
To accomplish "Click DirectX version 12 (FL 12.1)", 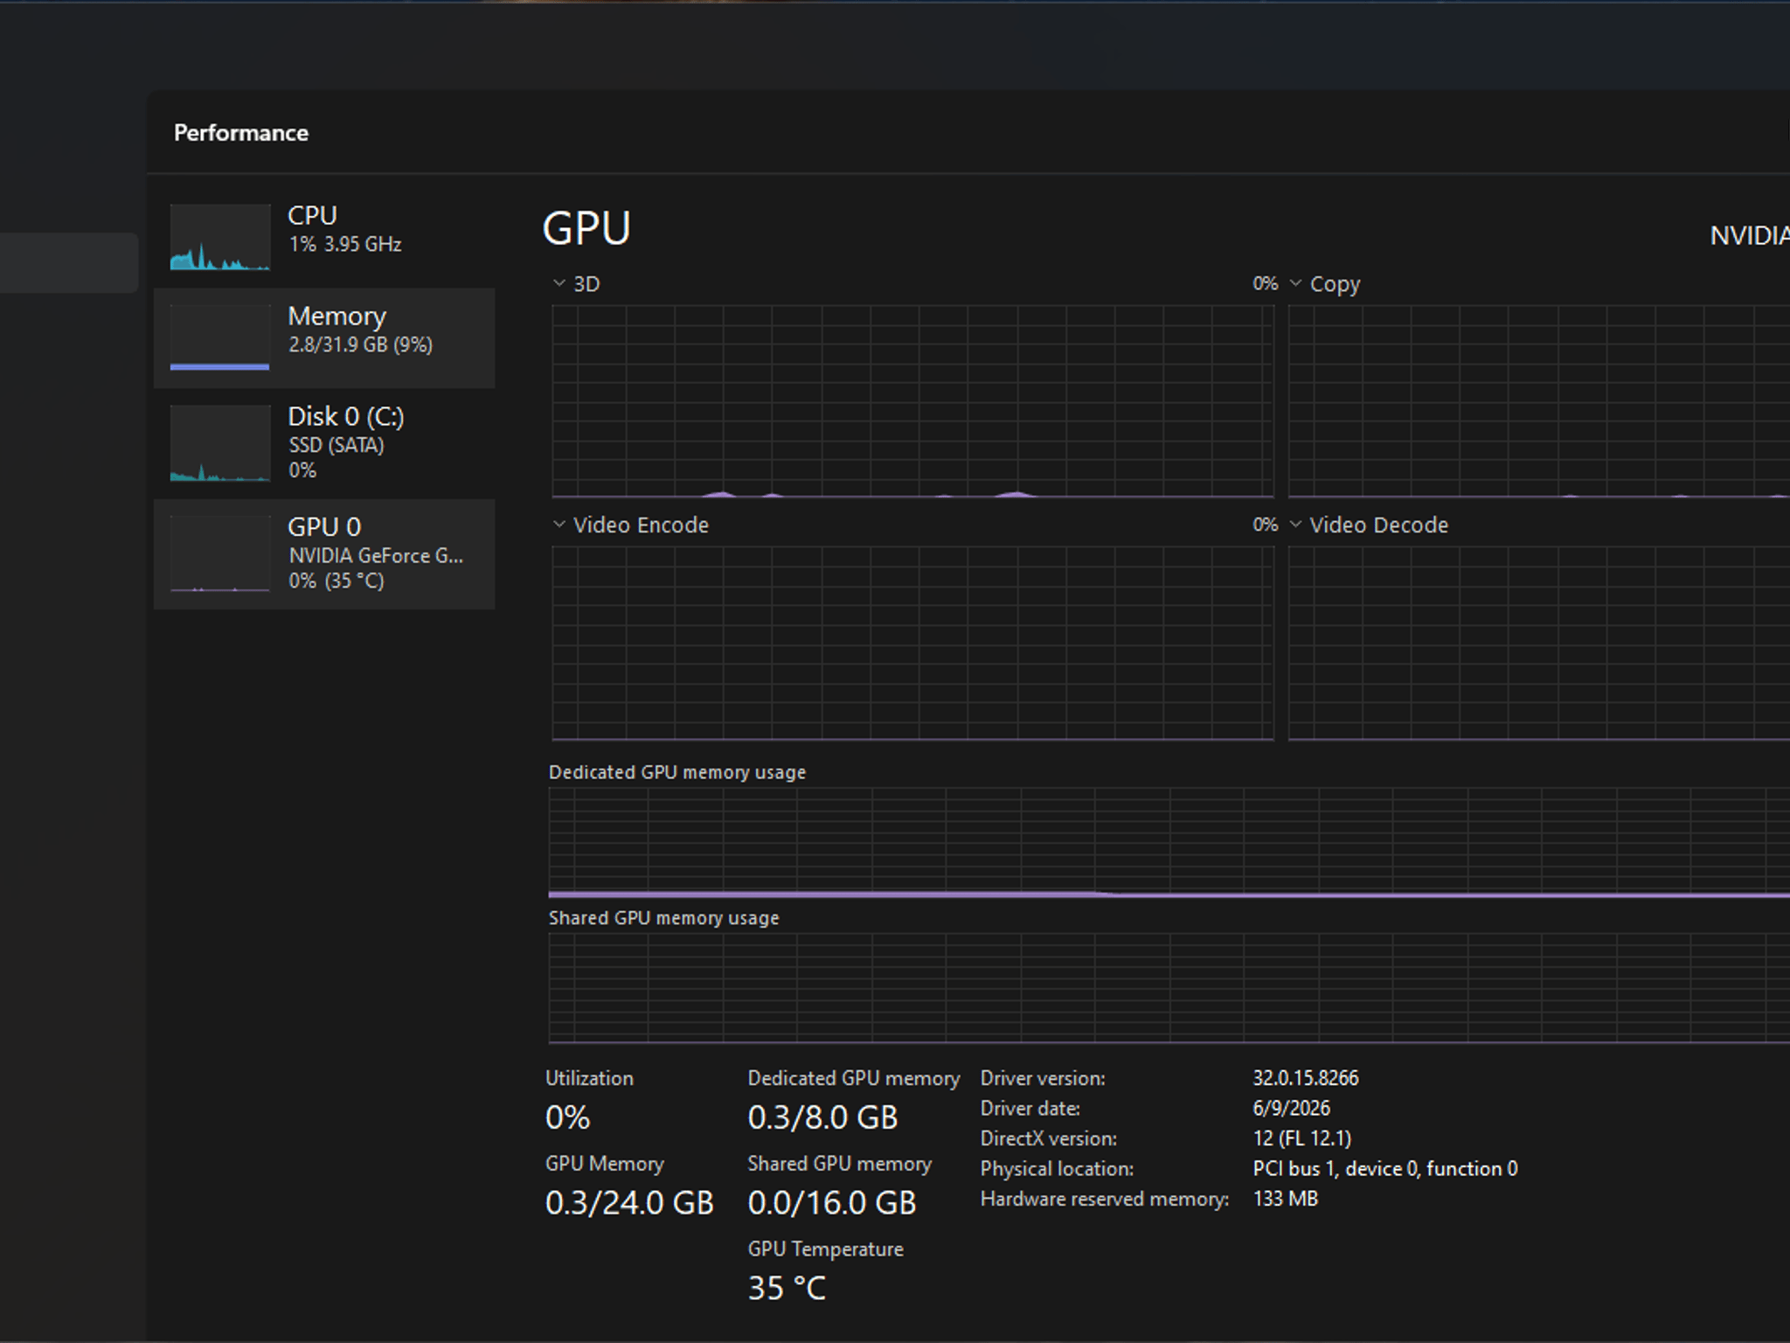I will (x=1302, y=1138).
